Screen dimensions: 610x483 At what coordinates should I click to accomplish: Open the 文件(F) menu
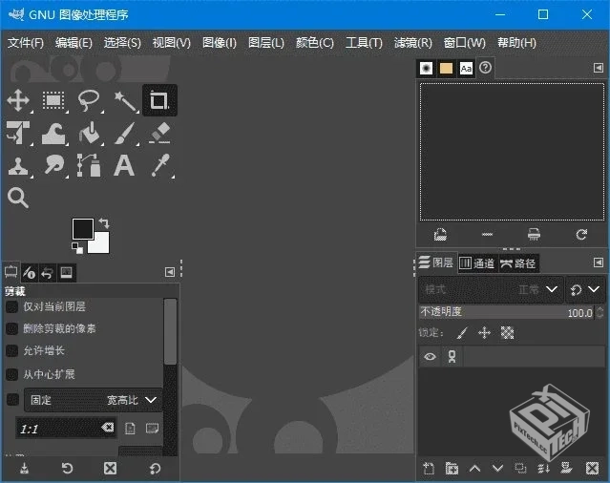click(25, 42)
